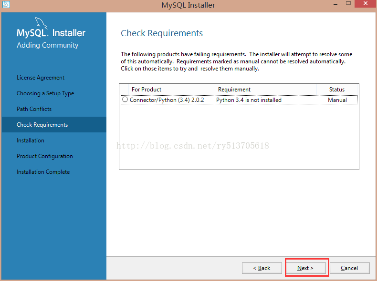Select the Check Requirements sidebar step

tap(54, 124)
